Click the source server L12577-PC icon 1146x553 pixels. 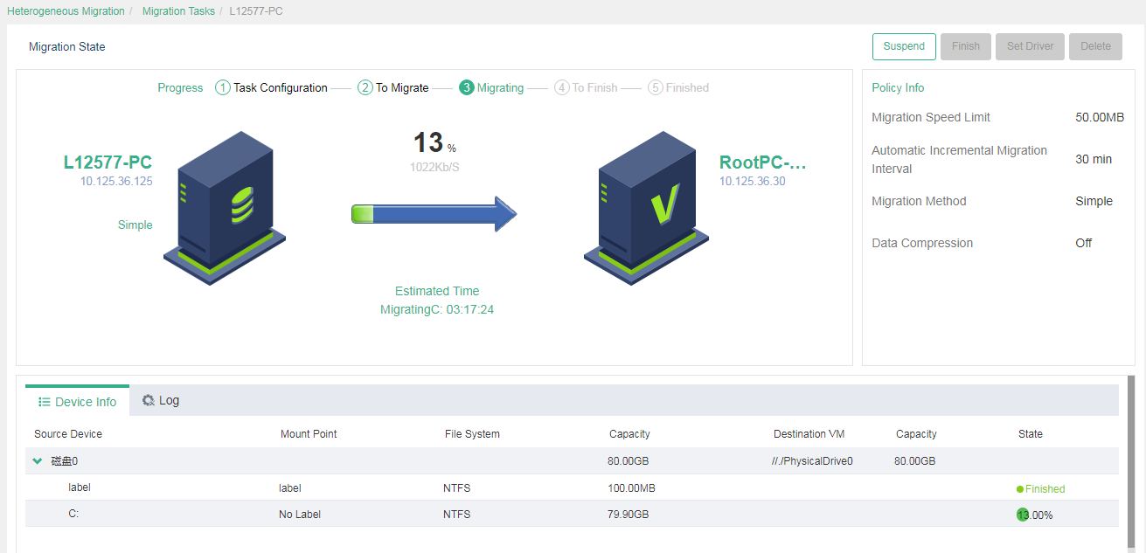[225, 209]
